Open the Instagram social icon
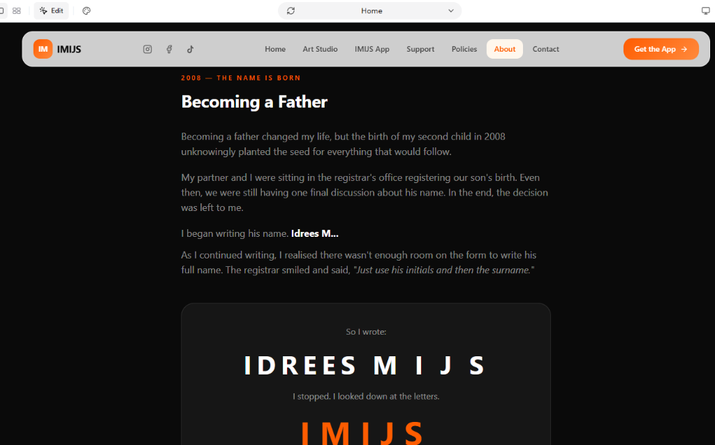Viewport: 715px width, 445px height. tap(147, 50)
